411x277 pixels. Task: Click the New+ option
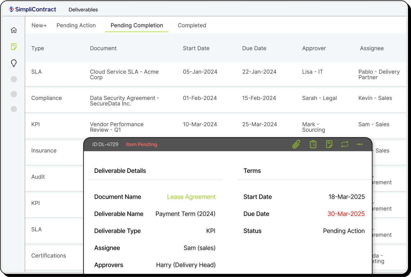39,25
